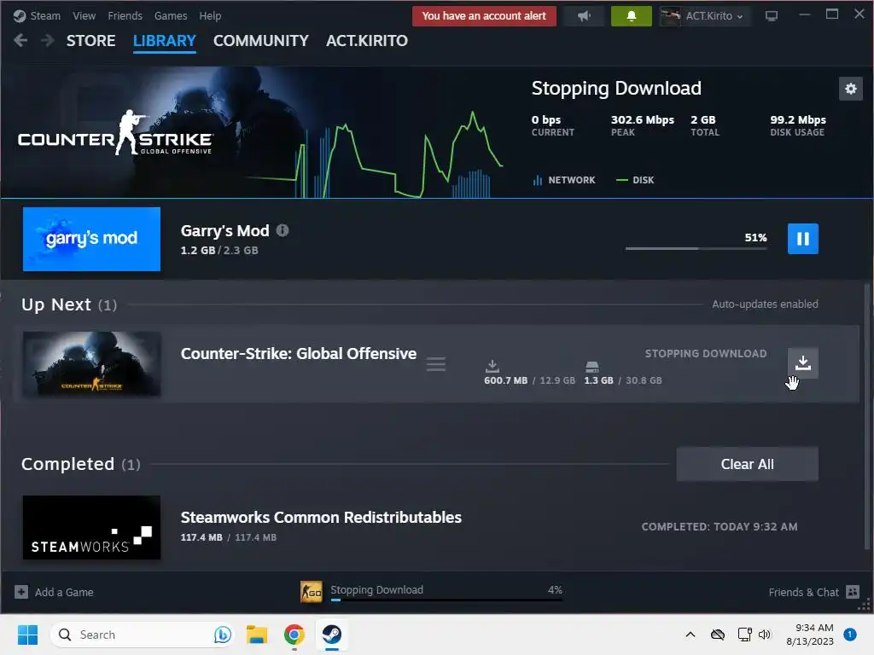874x655 pixels.
Task: Go back with the left arrow
Action: 20,40
